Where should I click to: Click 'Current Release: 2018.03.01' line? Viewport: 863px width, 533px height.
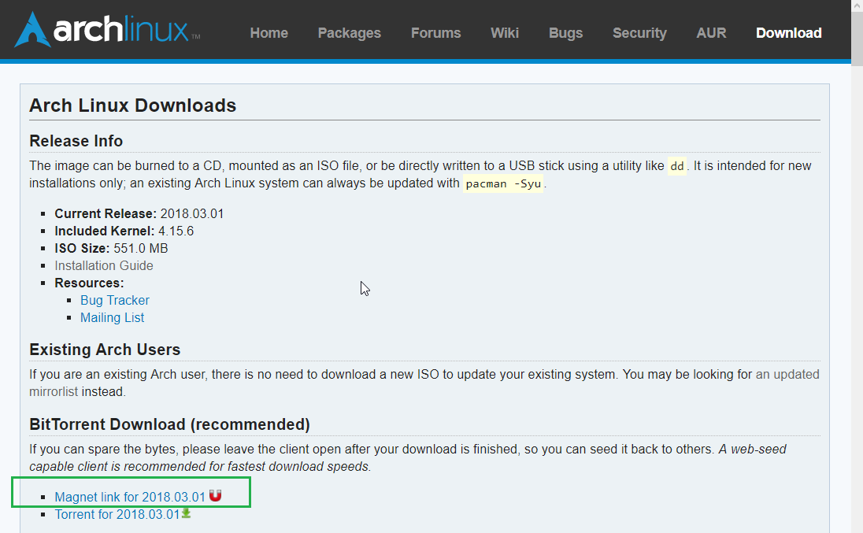point(139,213)
